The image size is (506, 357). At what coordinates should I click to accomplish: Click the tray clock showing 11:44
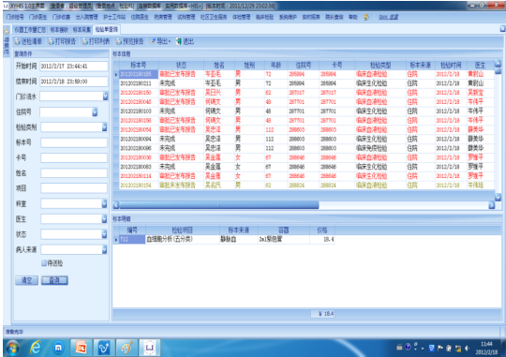click(x=486, y=348)
